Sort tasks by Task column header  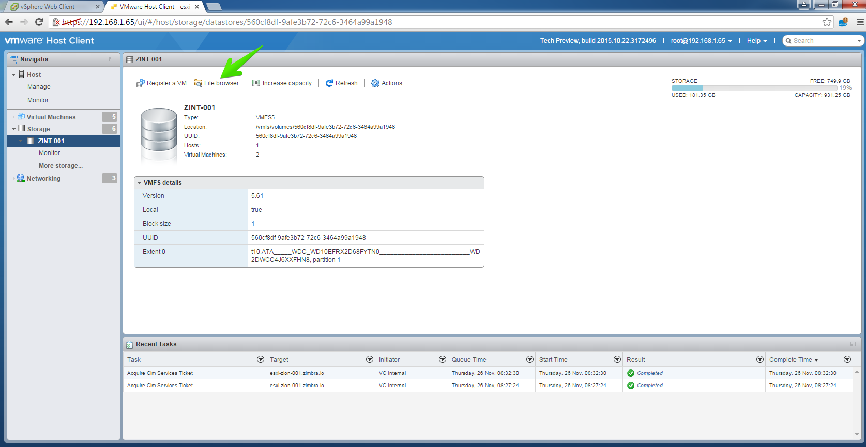(x=134, y=360)
